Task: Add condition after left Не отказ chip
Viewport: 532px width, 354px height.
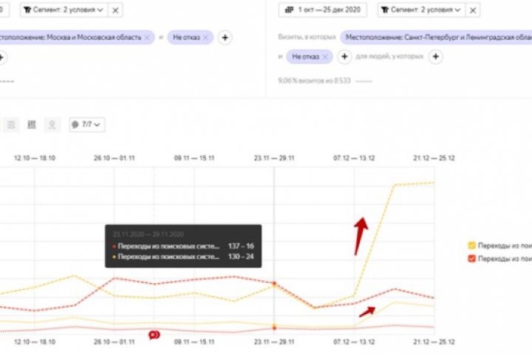Action: tap(225, 38)
